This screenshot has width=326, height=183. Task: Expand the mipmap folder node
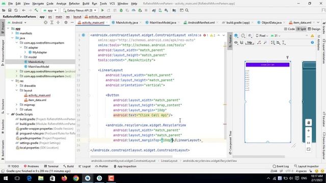tap(16, 105)
